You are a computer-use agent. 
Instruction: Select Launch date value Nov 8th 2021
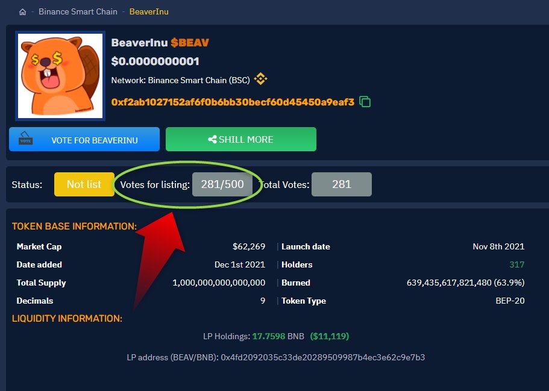pyautogui.click(x=498, y=246)
